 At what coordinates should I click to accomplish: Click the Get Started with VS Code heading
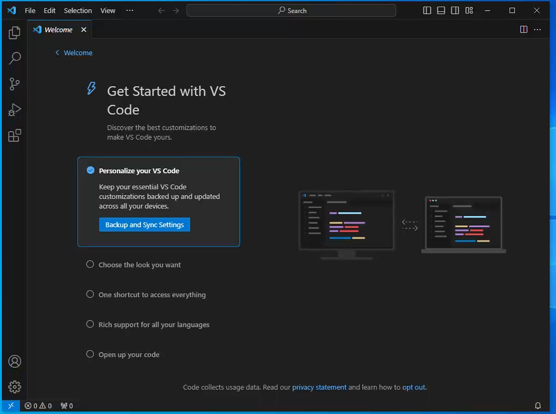pyautogui.click(x=166, y=100)
